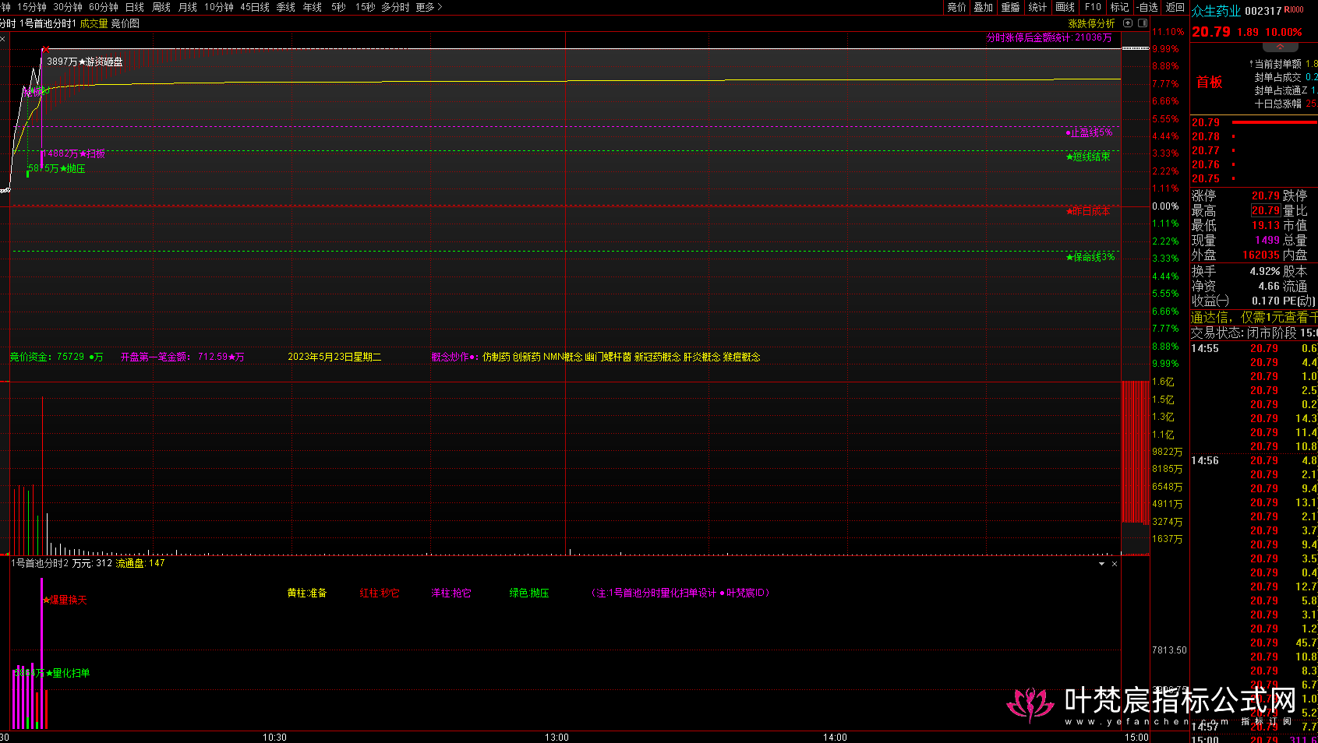Click the 爆量换天 signal label

pos(65,600)
